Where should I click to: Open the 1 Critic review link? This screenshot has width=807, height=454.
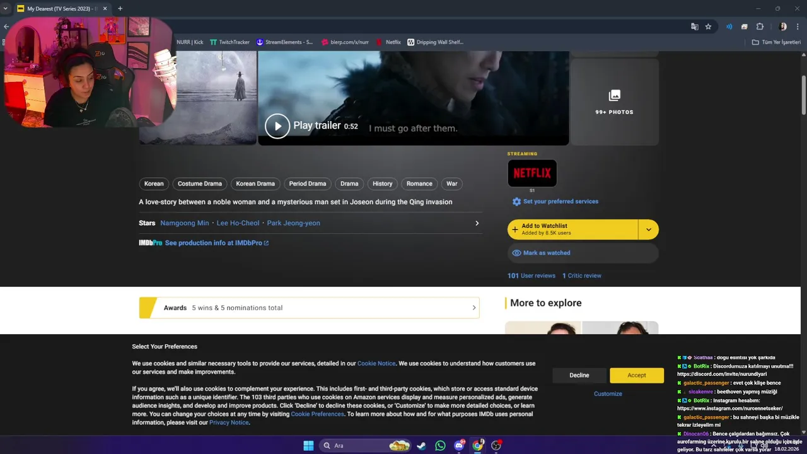coord(582,276)
